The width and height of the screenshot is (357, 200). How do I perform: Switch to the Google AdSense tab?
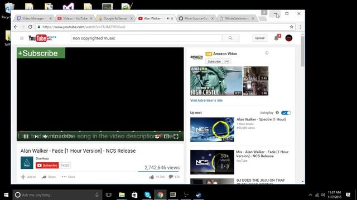tap(114, 18)
